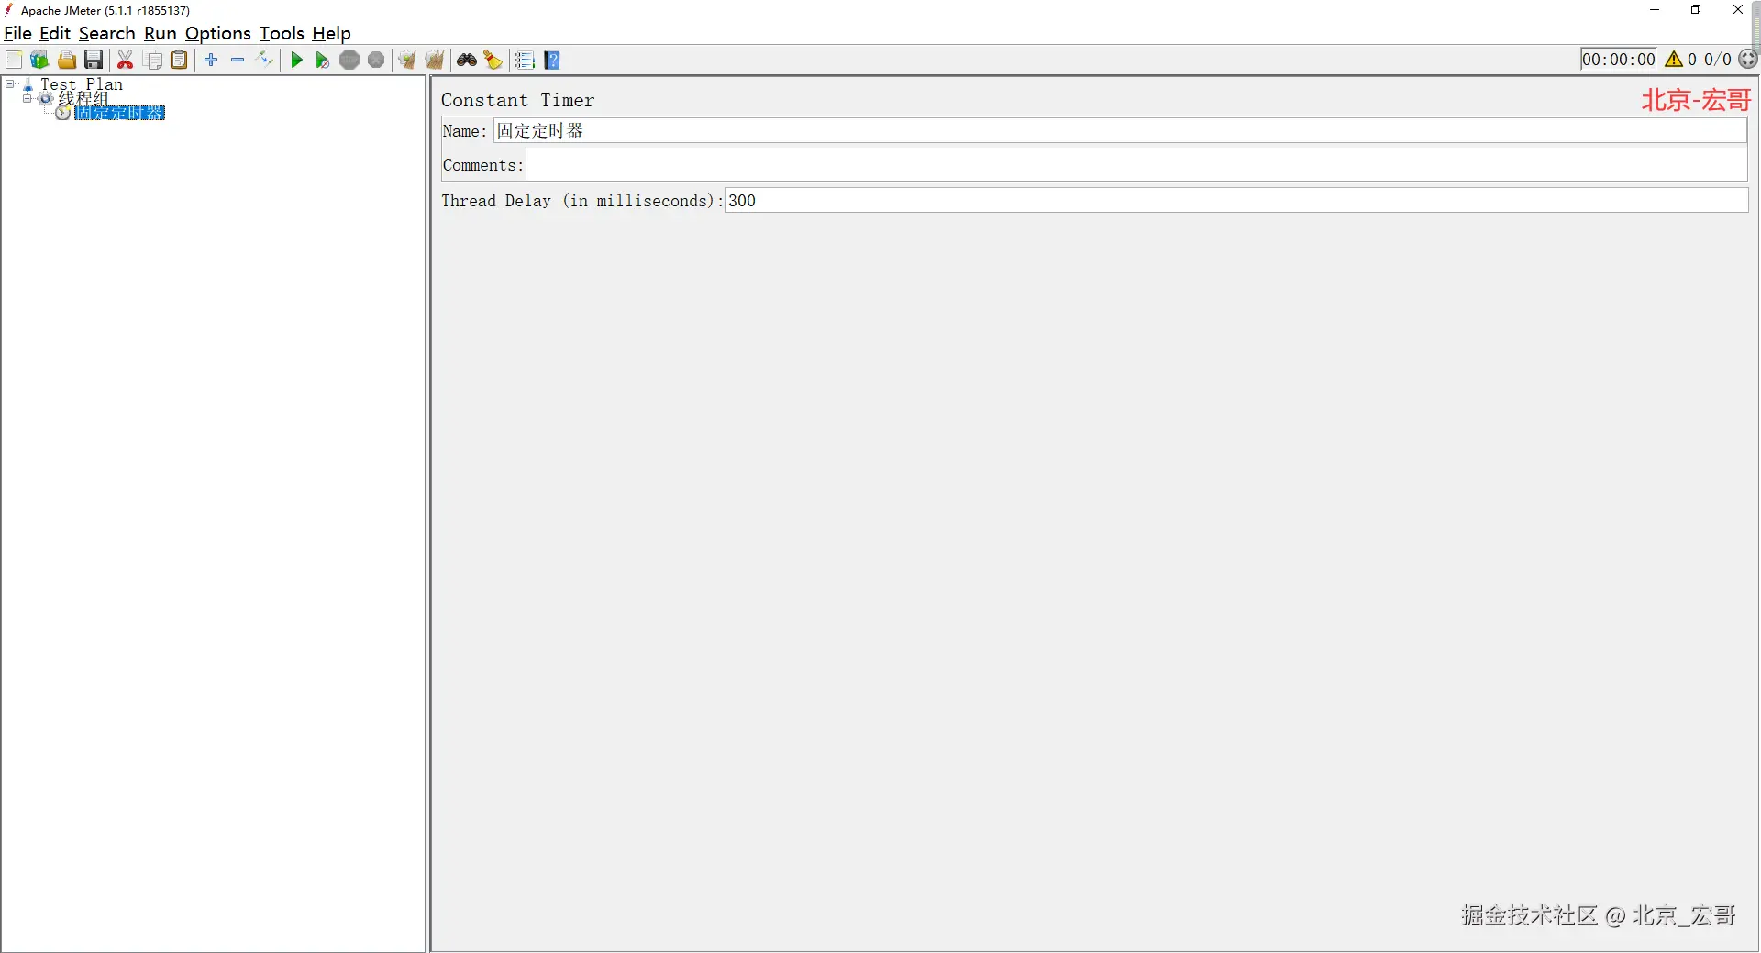The image size is (1761, 953).
Task: Click the Open file folder icon
Action: pos(67,61)
